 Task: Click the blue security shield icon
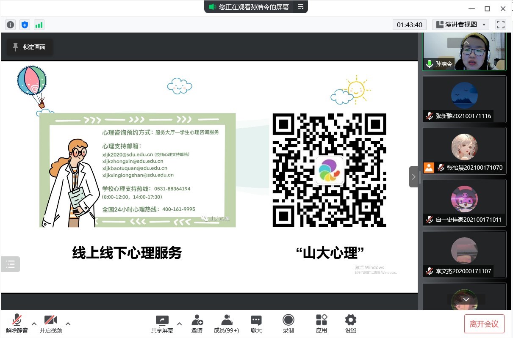coord(25,25)
